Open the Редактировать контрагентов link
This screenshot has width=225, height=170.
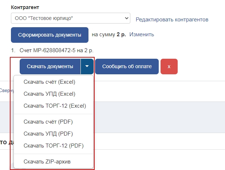pos(172,20)
